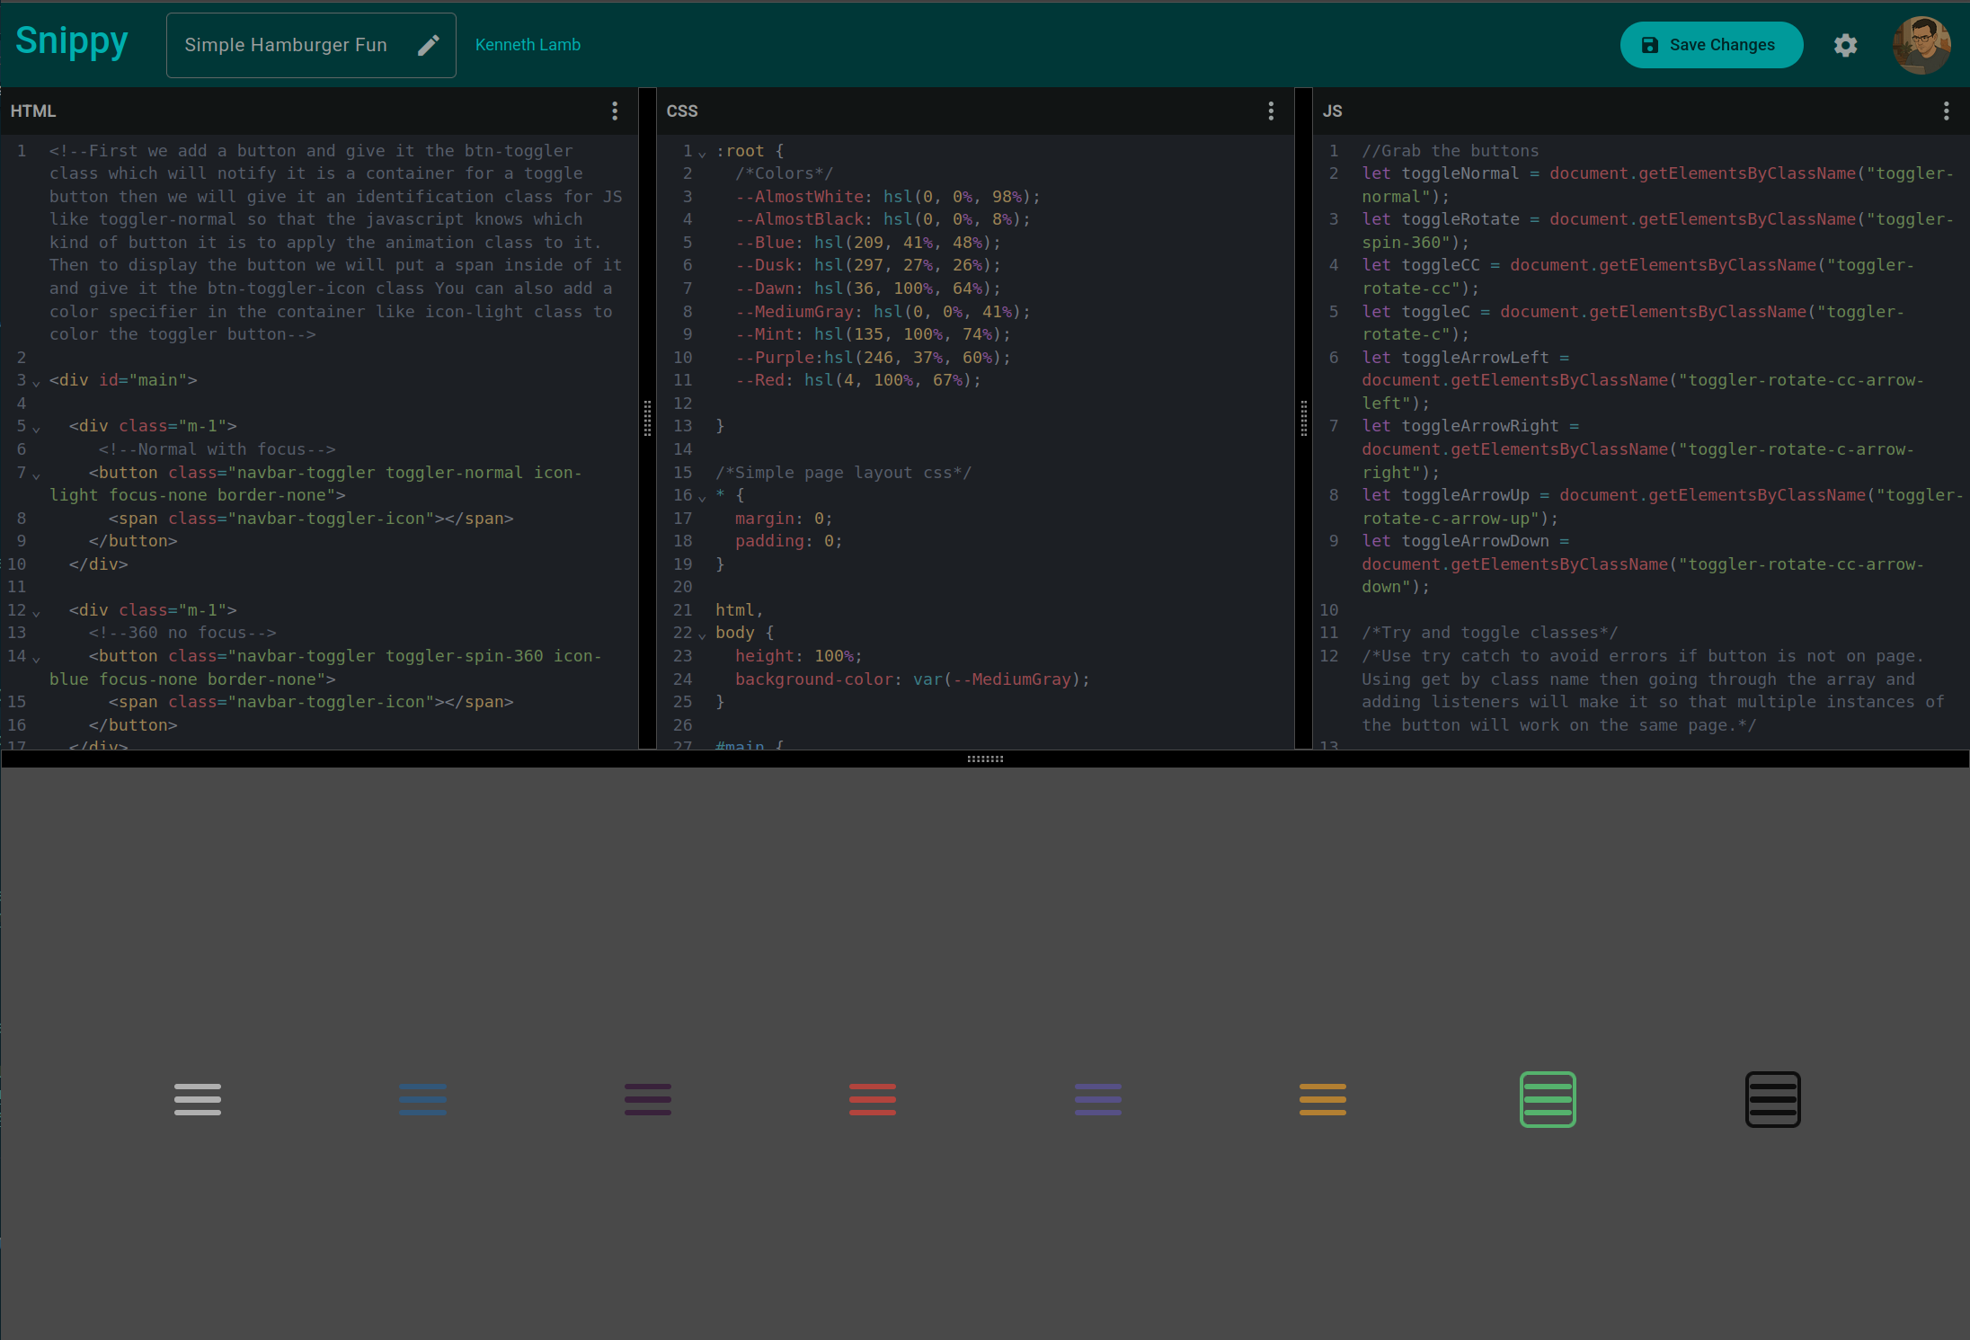Screen dimensions: 1970x1340
Task: Click the --Mint variable line in CSS
Action: (873, 334)
